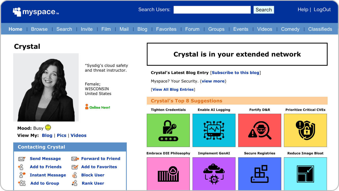Open the Reduce Image Bloat tile
Screen dimensions: 339x191
pyautogui.click(x=305, y=173)
